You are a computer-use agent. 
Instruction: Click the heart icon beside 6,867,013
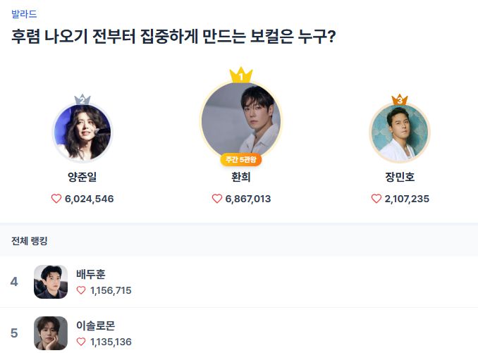pos(217,199)
